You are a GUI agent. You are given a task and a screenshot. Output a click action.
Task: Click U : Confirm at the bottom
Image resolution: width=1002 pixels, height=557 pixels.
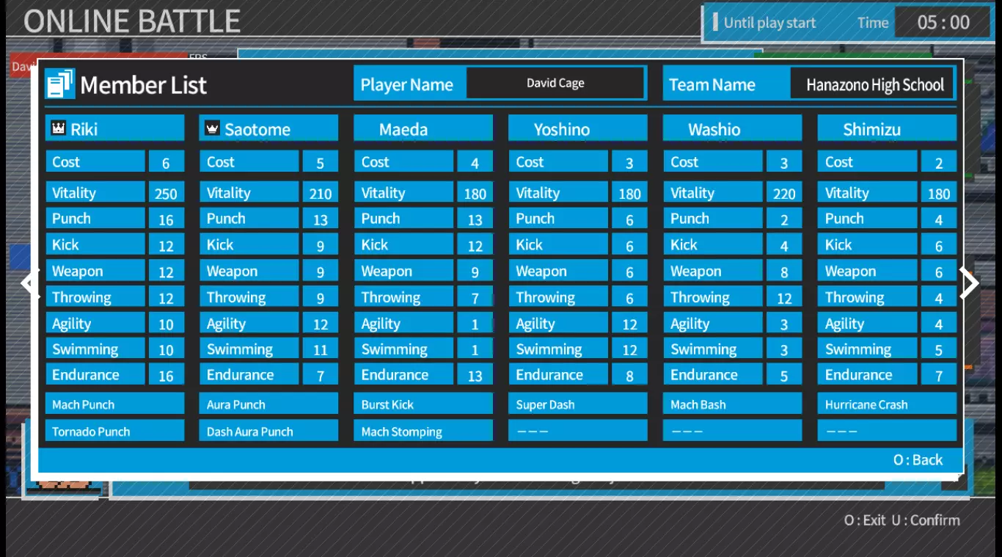point(926,520)
